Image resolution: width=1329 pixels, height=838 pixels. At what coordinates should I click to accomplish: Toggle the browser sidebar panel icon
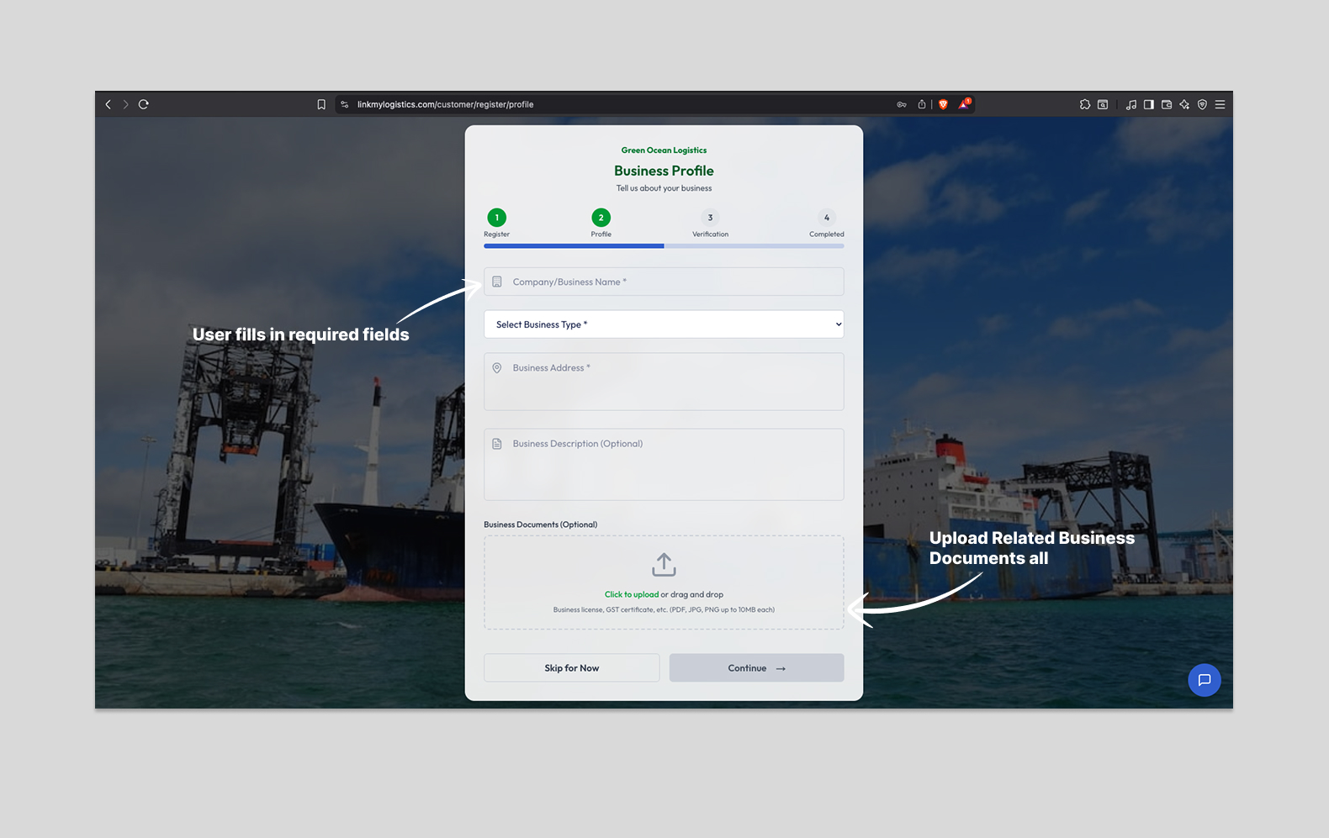[1148, 104]
